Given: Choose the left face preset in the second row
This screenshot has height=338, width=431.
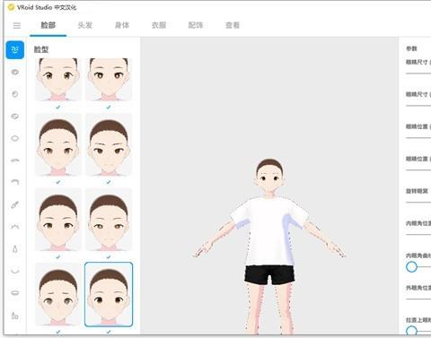Looking at the screenshot, I should point(58,144).
